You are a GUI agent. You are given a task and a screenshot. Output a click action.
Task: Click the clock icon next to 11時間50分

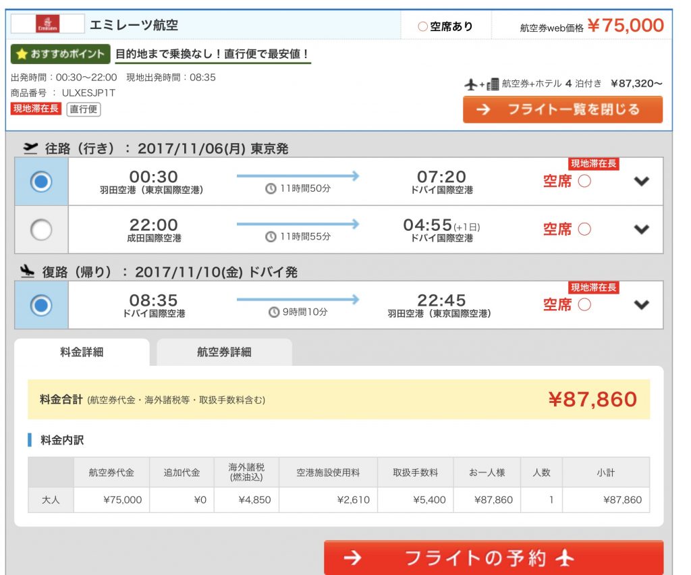[x=271, y=188]
